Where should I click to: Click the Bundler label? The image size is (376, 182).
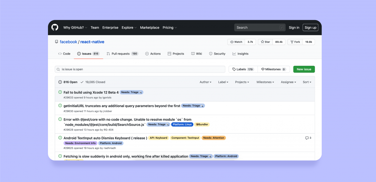(202, 124)
